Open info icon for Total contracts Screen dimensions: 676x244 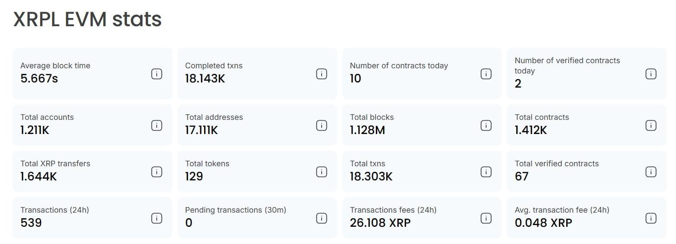[x=651, y=125]
